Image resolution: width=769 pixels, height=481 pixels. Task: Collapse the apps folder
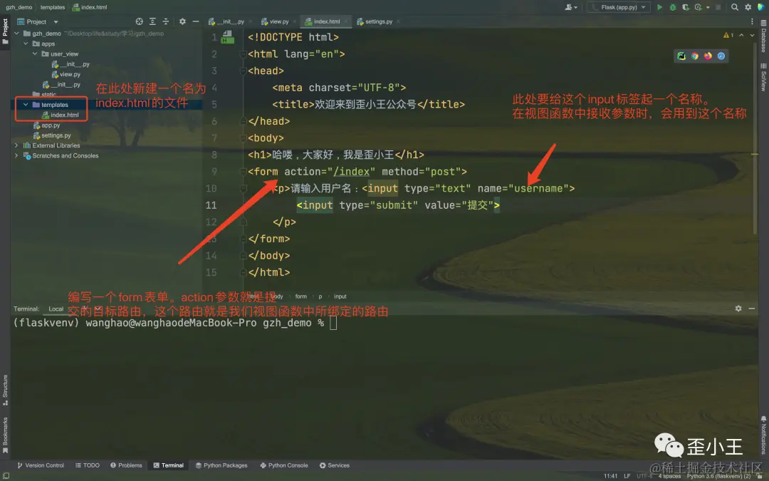point(26,43)
